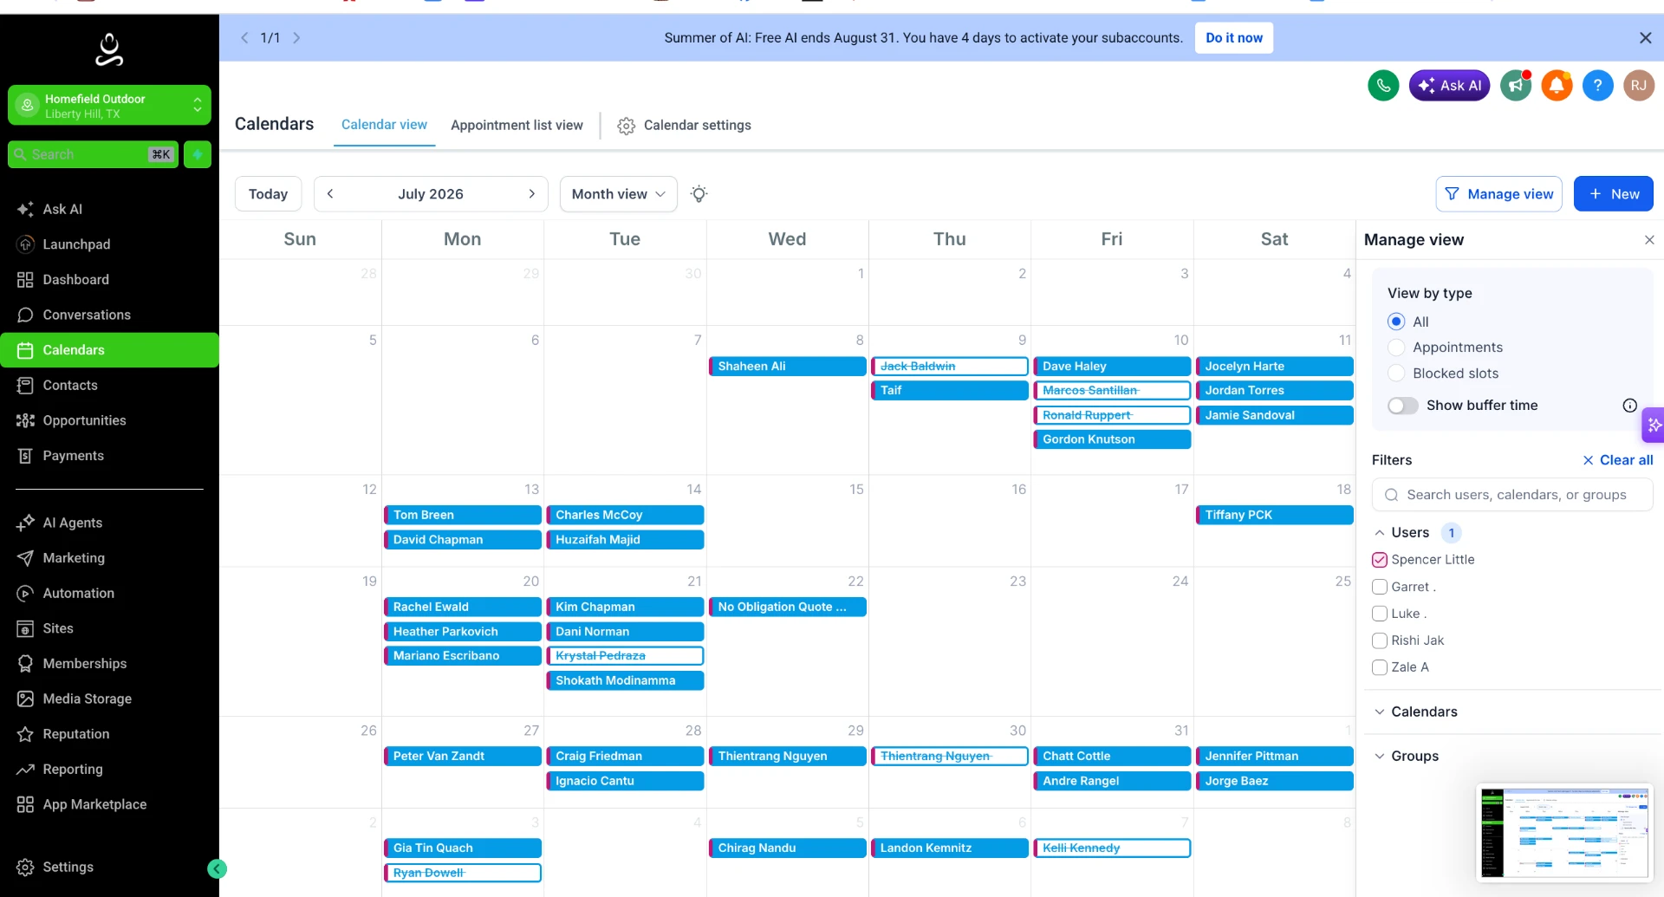Screen dimensions: 1664x897
Task: Select the Appointments radio option
Action: 1395,348
